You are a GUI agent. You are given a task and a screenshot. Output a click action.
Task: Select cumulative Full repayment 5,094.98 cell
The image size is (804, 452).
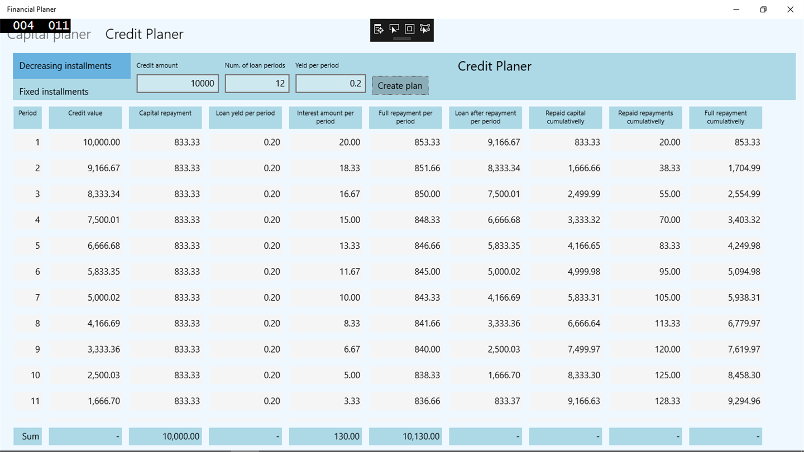click(x=726, y=272)
